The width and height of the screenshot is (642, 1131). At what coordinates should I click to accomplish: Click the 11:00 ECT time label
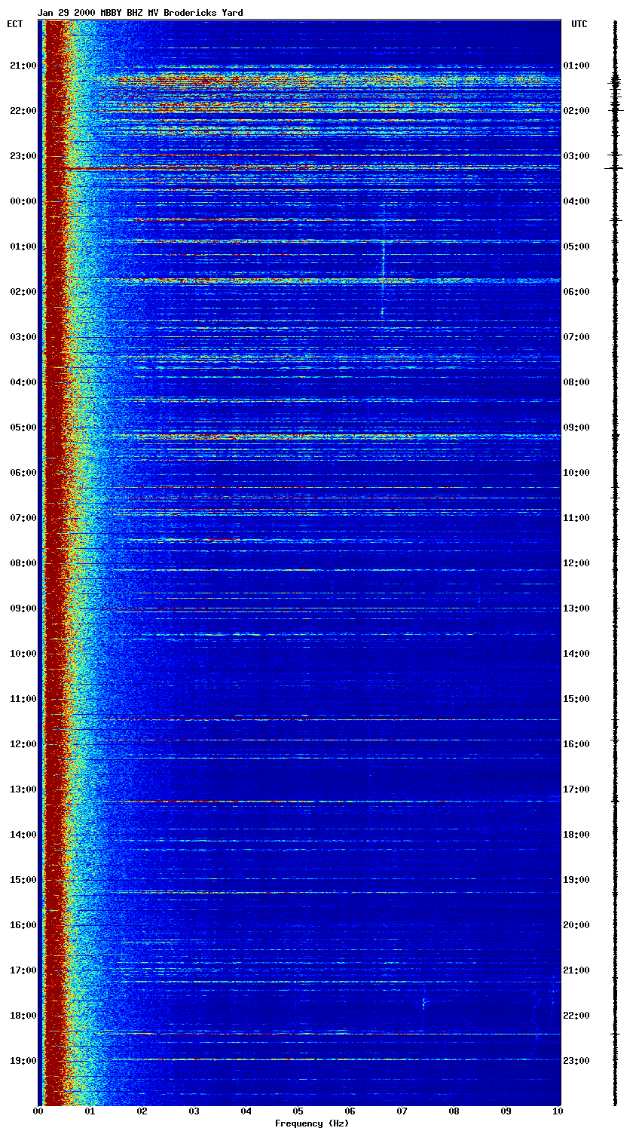point(23,699)
